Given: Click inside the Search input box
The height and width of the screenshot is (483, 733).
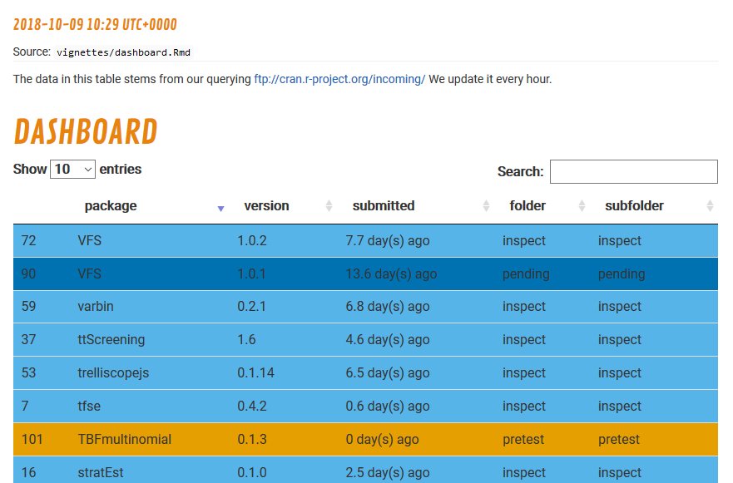Looking at the screenshot, I should pos(633,172).
